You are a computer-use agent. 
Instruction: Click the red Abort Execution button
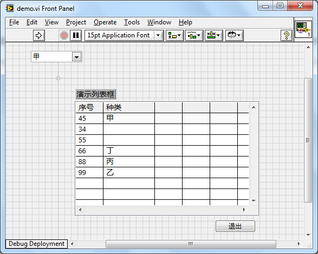(x=64, y=36)
